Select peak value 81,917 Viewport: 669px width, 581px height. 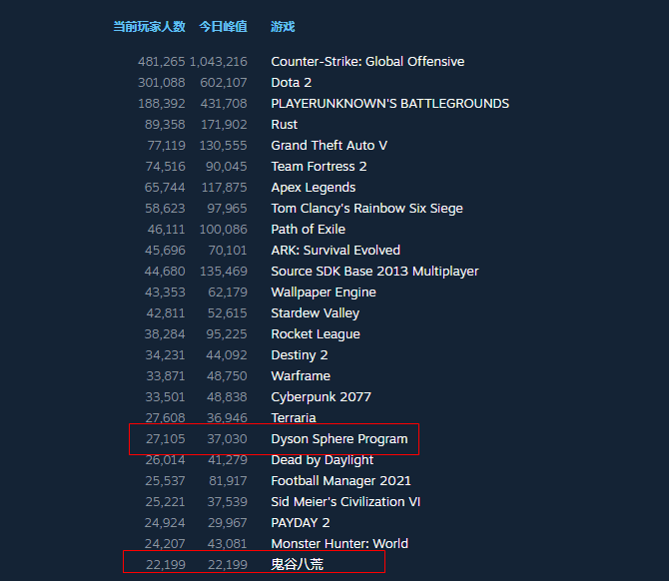point(228,481)
